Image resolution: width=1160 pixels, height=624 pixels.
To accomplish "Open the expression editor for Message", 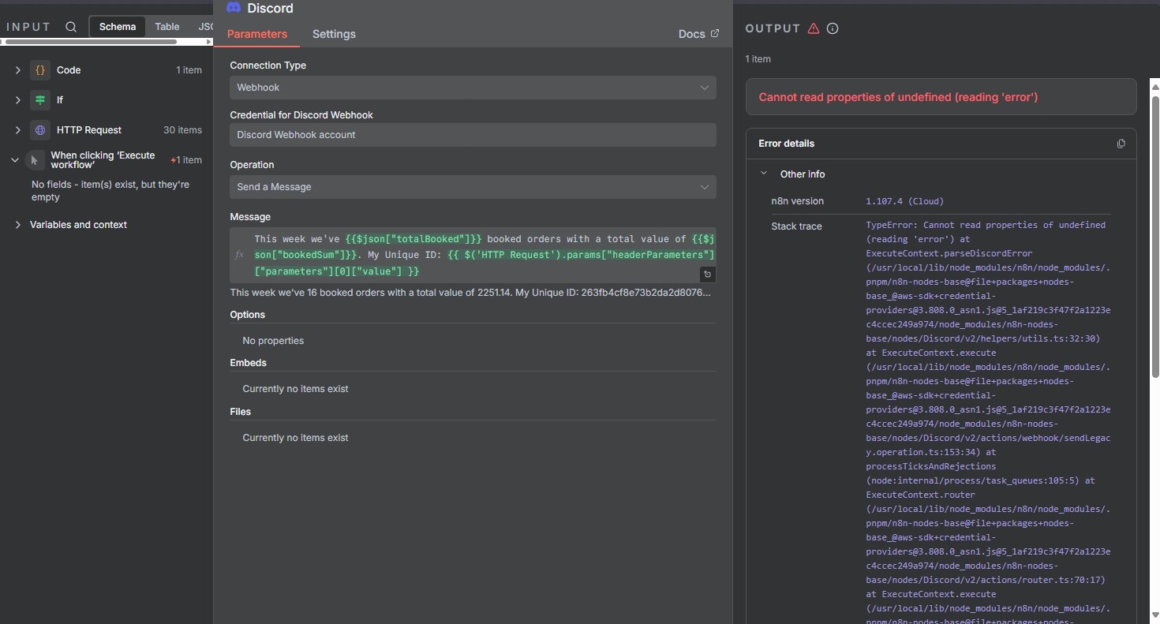I will pos(707,275).
